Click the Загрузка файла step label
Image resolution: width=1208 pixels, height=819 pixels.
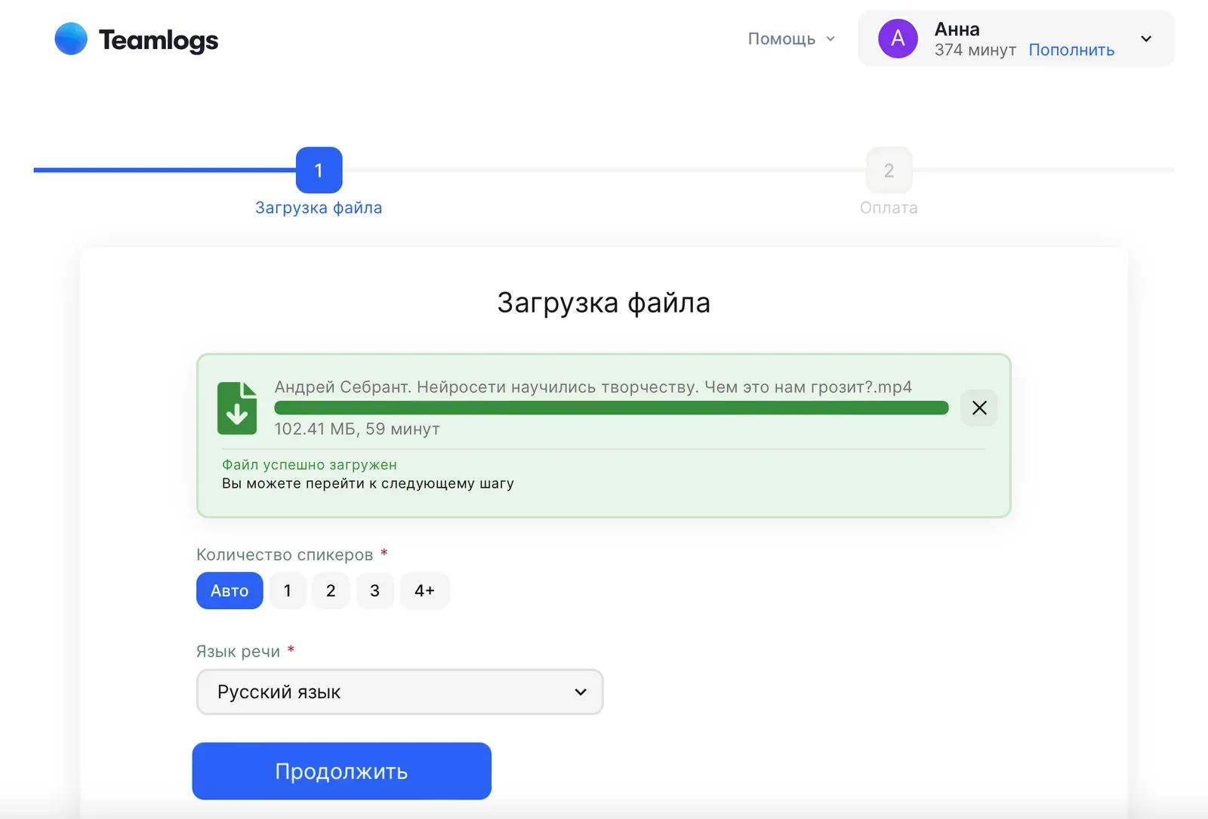click(319, 208)
